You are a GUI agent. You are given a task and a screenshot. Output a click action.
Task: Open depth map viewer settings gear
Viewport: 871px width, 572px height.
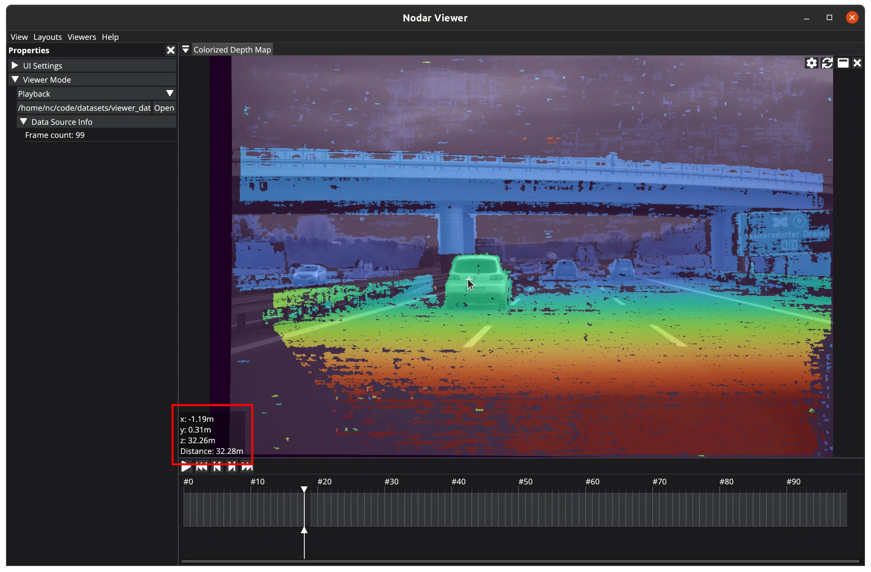(x=811, y=63)
